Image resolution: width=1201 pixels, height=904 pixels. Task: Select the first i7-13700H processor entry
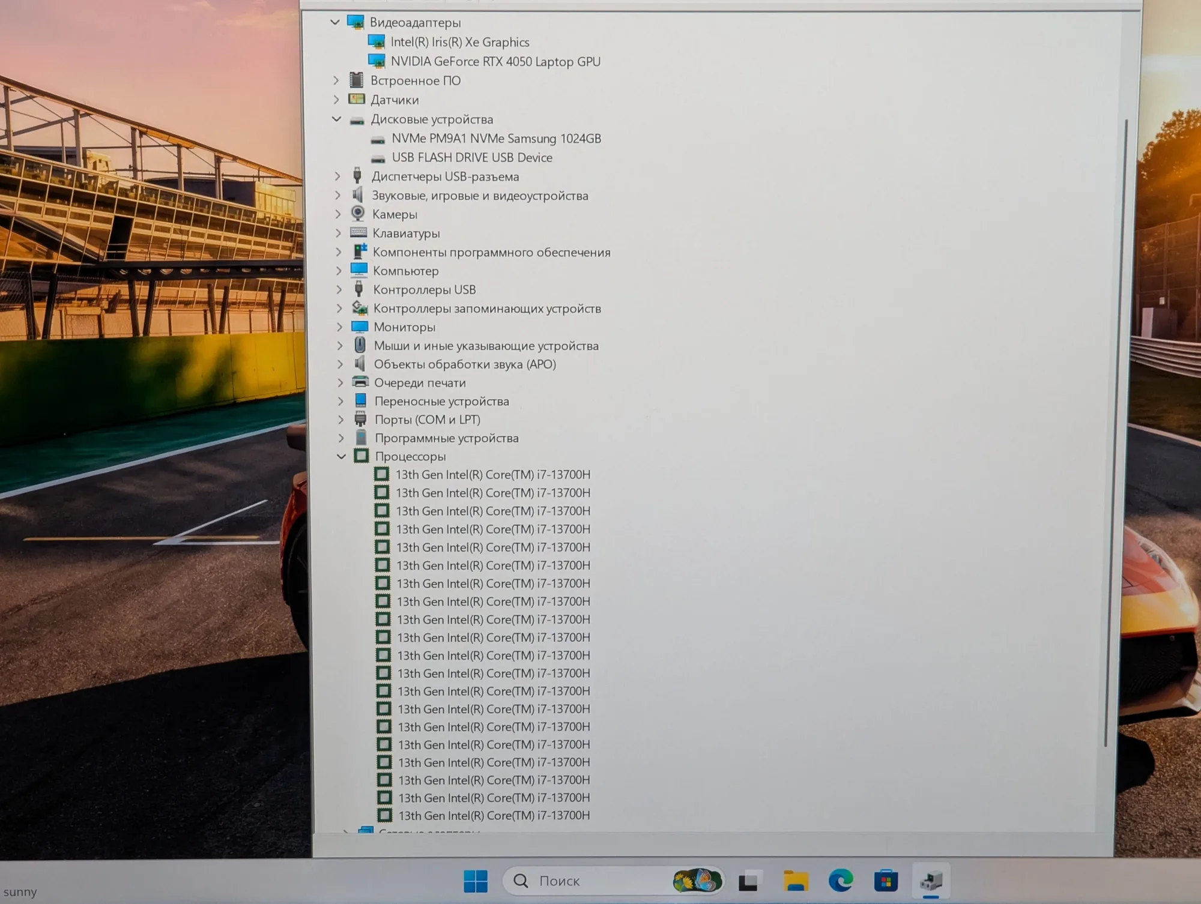point(492,474)
